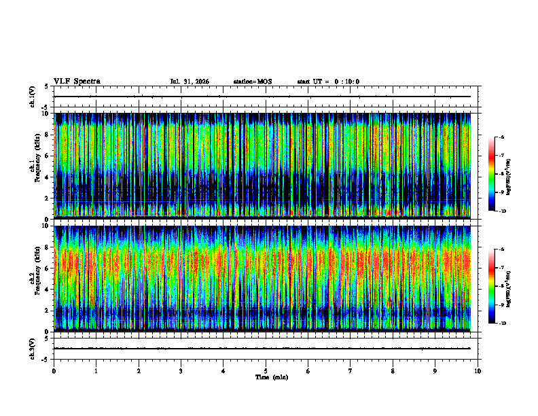Click the ch.1(V) axis "5" tick label
Viewport: 538px width, 416px height.
point(46,87)
